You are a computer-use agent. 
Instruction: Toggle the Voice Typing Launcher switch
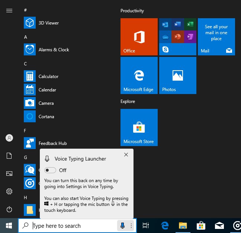click(50, 170)
